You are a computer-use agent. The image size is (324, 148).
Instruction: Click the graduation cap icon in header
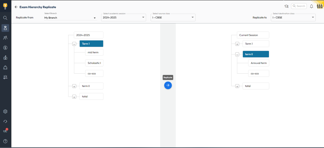(x=286, y=6)
